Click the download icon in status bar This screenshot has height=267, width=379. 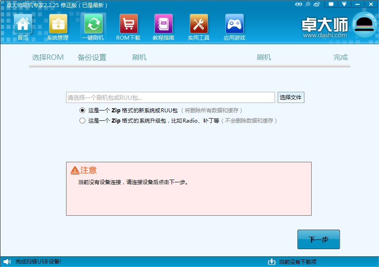coord(272,262)
